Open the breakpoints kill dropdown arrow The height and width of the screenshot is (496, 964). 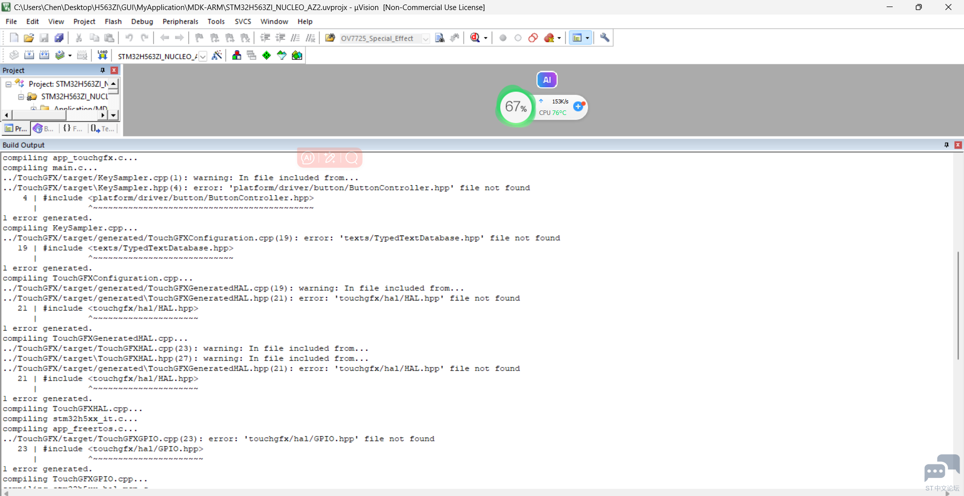[559, 38]
